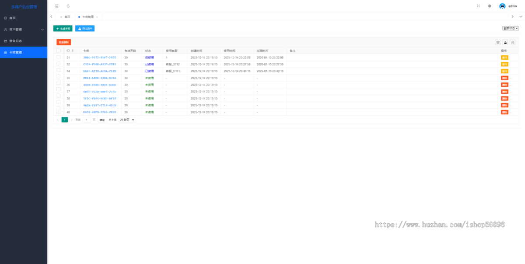Click 禁用 button for row 32
Viewport: 525px width, 264px height.
504,64
